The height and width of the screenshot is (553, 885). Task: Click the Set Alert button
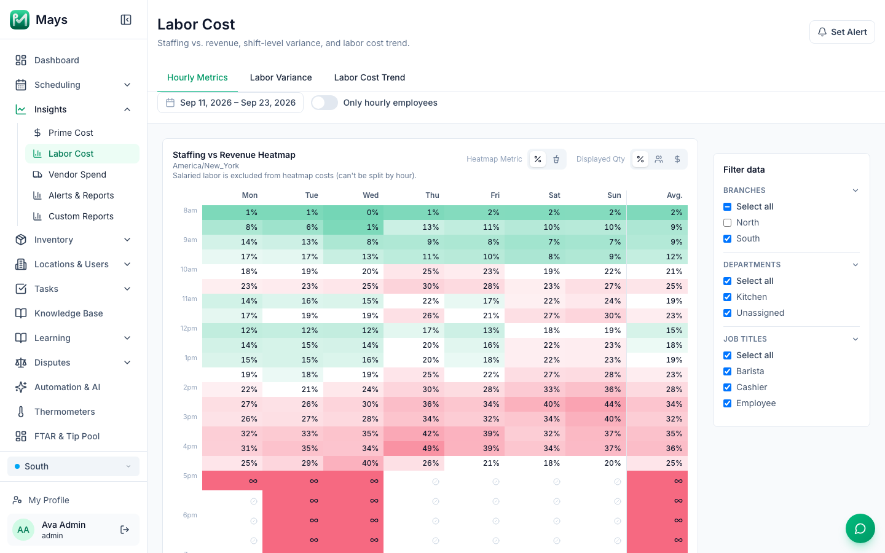coord(842,32)
